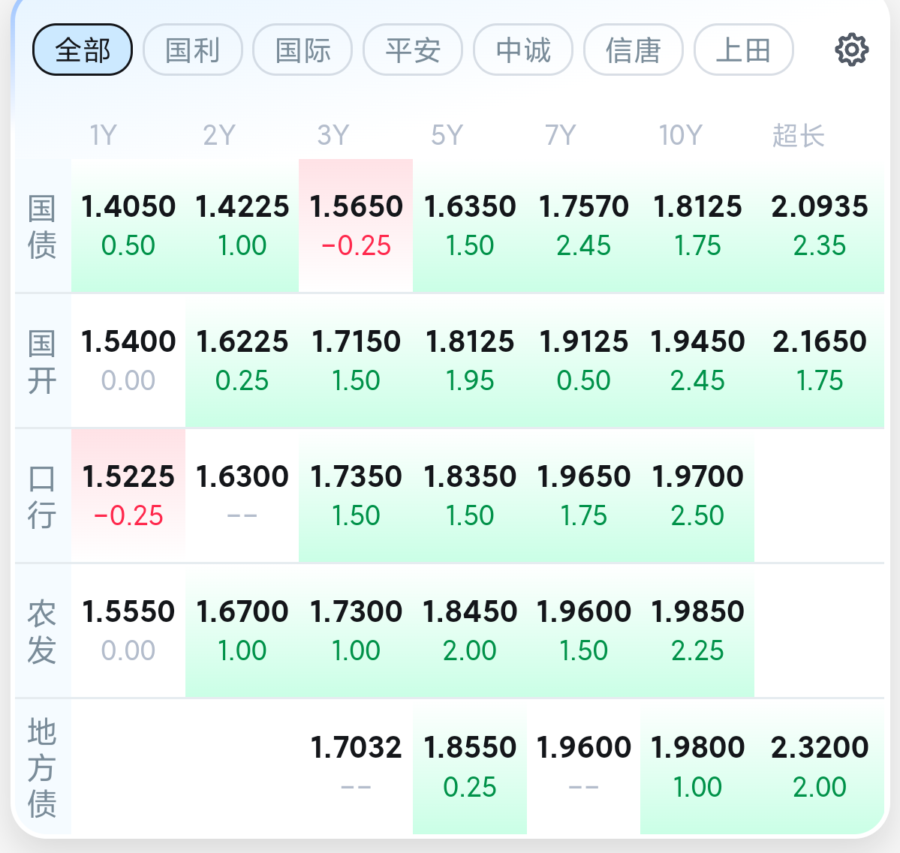Screen dimensions: 900x853
Task: Click the 农发 5Y yield 1.8450
Action: coord(469,631)
